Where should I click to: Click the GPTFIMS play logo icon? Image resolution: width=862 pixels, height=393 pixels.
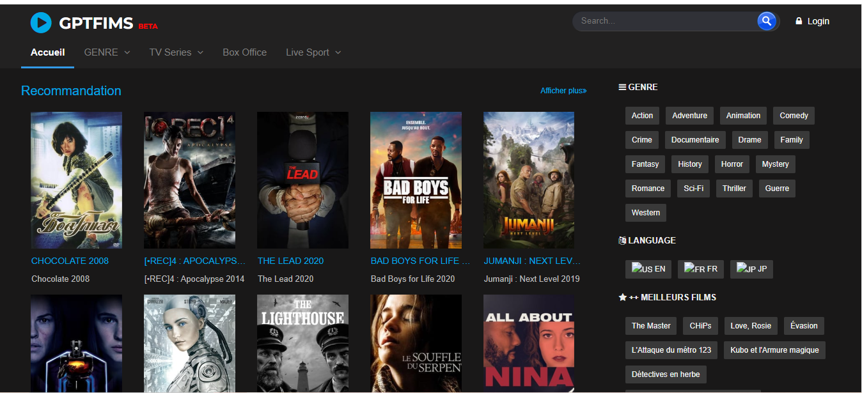(x=41, y=22)
